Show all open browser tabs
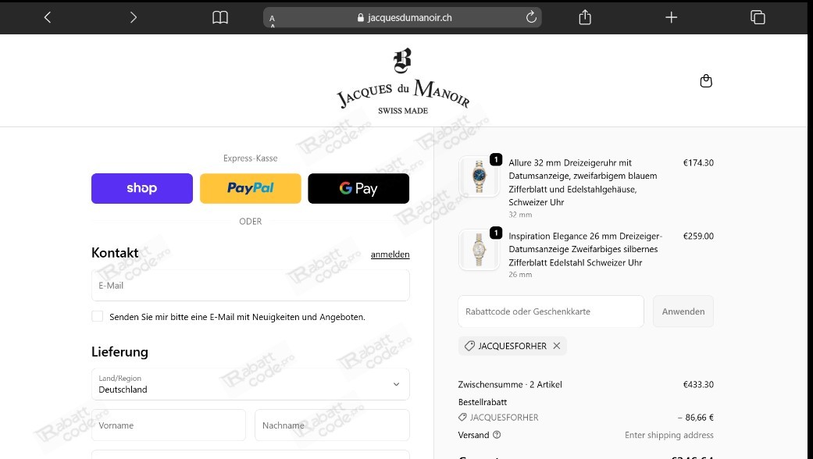Viewport: 813px width, 459px height. pos(757,16)
